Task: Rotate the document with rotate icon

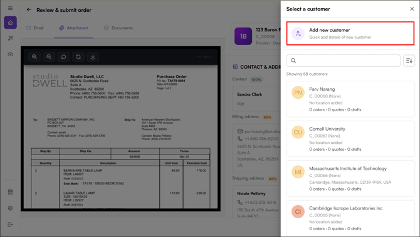Action: coord(63,57)
